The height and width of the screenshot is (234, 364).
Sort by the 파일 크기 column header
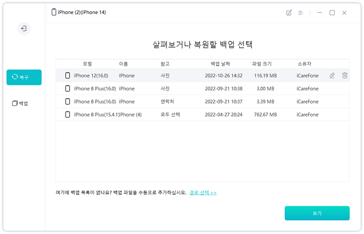pos(262,64)
